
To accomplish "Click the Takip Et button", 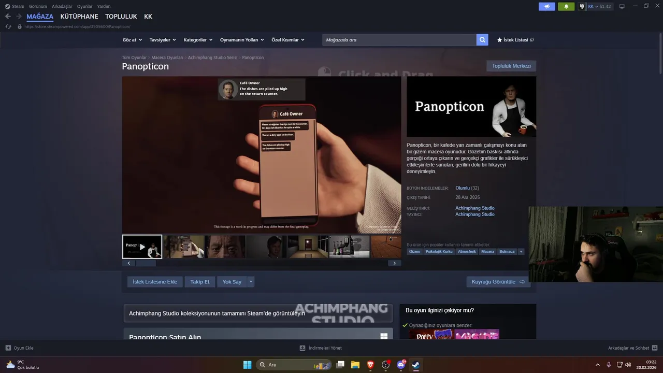I will pyautogui.click(x=200, y=282).
